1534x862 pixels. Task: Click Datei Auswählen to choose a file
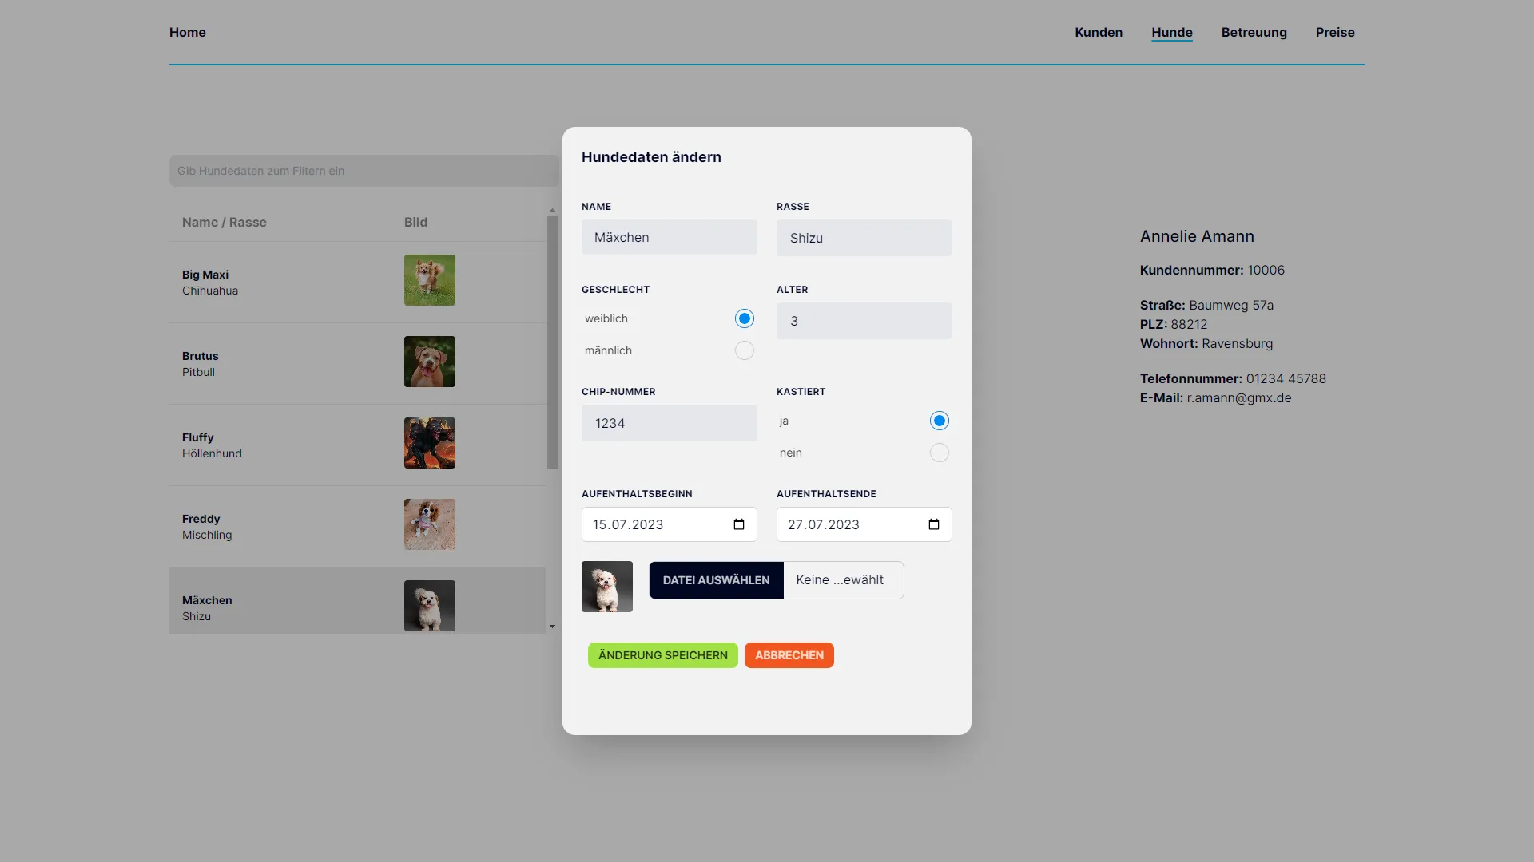click(716, 580)
